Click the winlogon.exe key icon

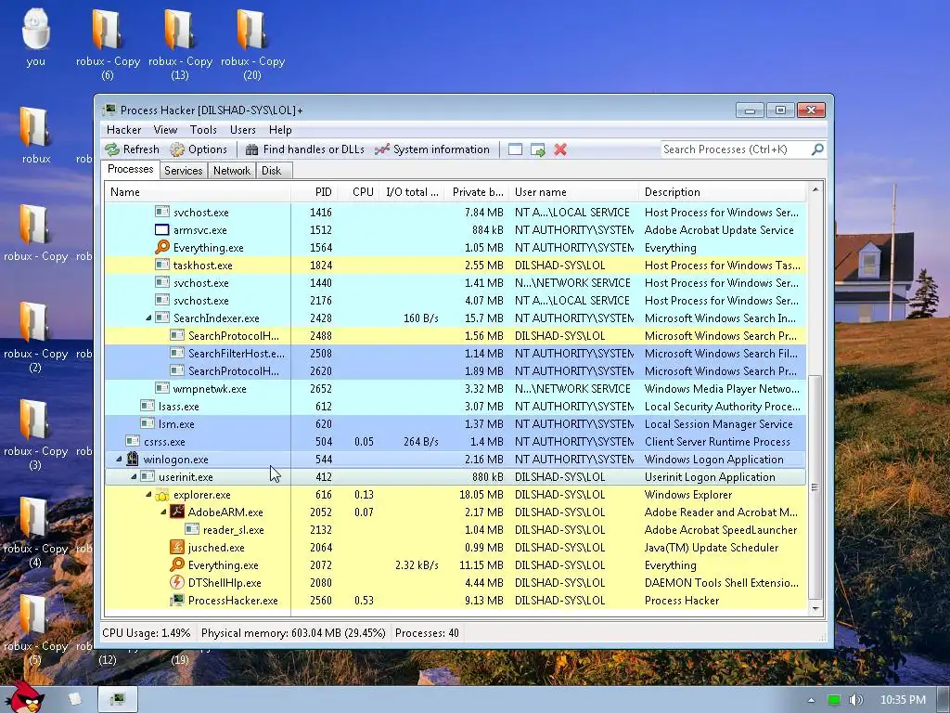132,459
